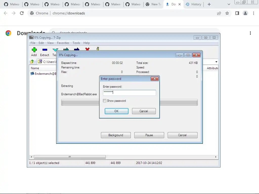Click the scrollbar right arrow in 7-Zip

tap(216, 157)
